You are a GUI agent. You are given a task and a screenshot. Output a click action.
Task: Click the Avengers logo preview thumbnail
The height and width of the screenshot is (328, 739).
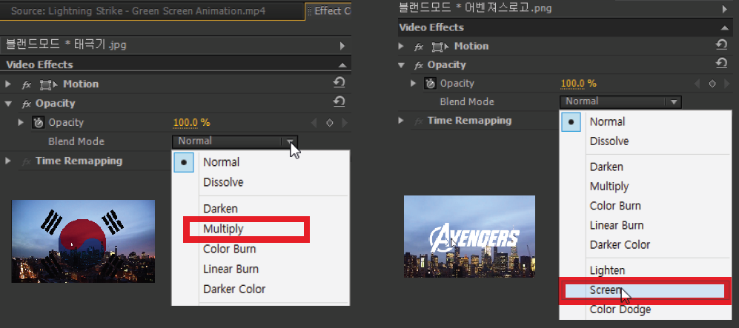click(x=469, y=237)
